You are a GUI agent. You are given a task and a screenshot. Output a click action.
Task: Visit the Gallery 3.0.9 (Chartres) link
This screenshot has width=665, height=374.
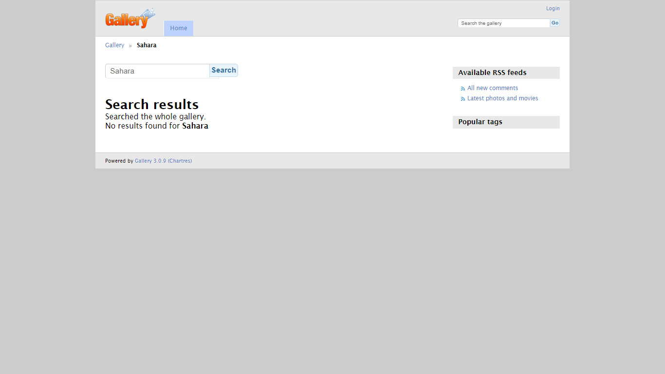tap(163, 161)
